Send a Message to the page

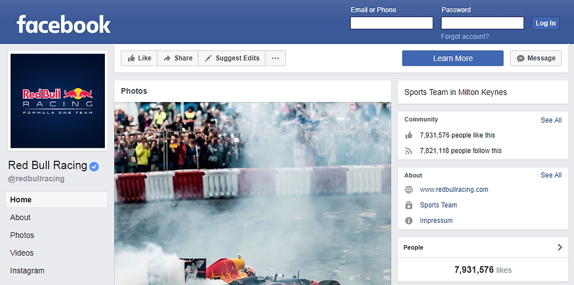[536, 58]
